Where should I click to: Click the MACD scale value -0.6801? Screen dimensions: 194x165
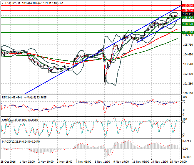click(187, 157)
